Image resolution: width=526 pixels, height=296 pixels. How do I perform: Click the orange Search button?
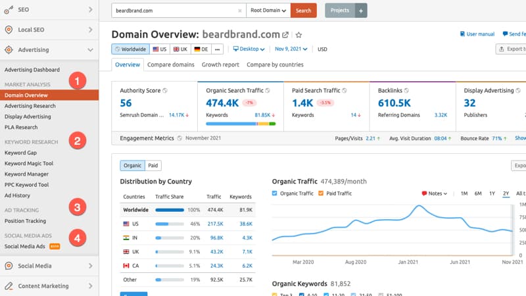pyautogui.click(x=304, y=11)
